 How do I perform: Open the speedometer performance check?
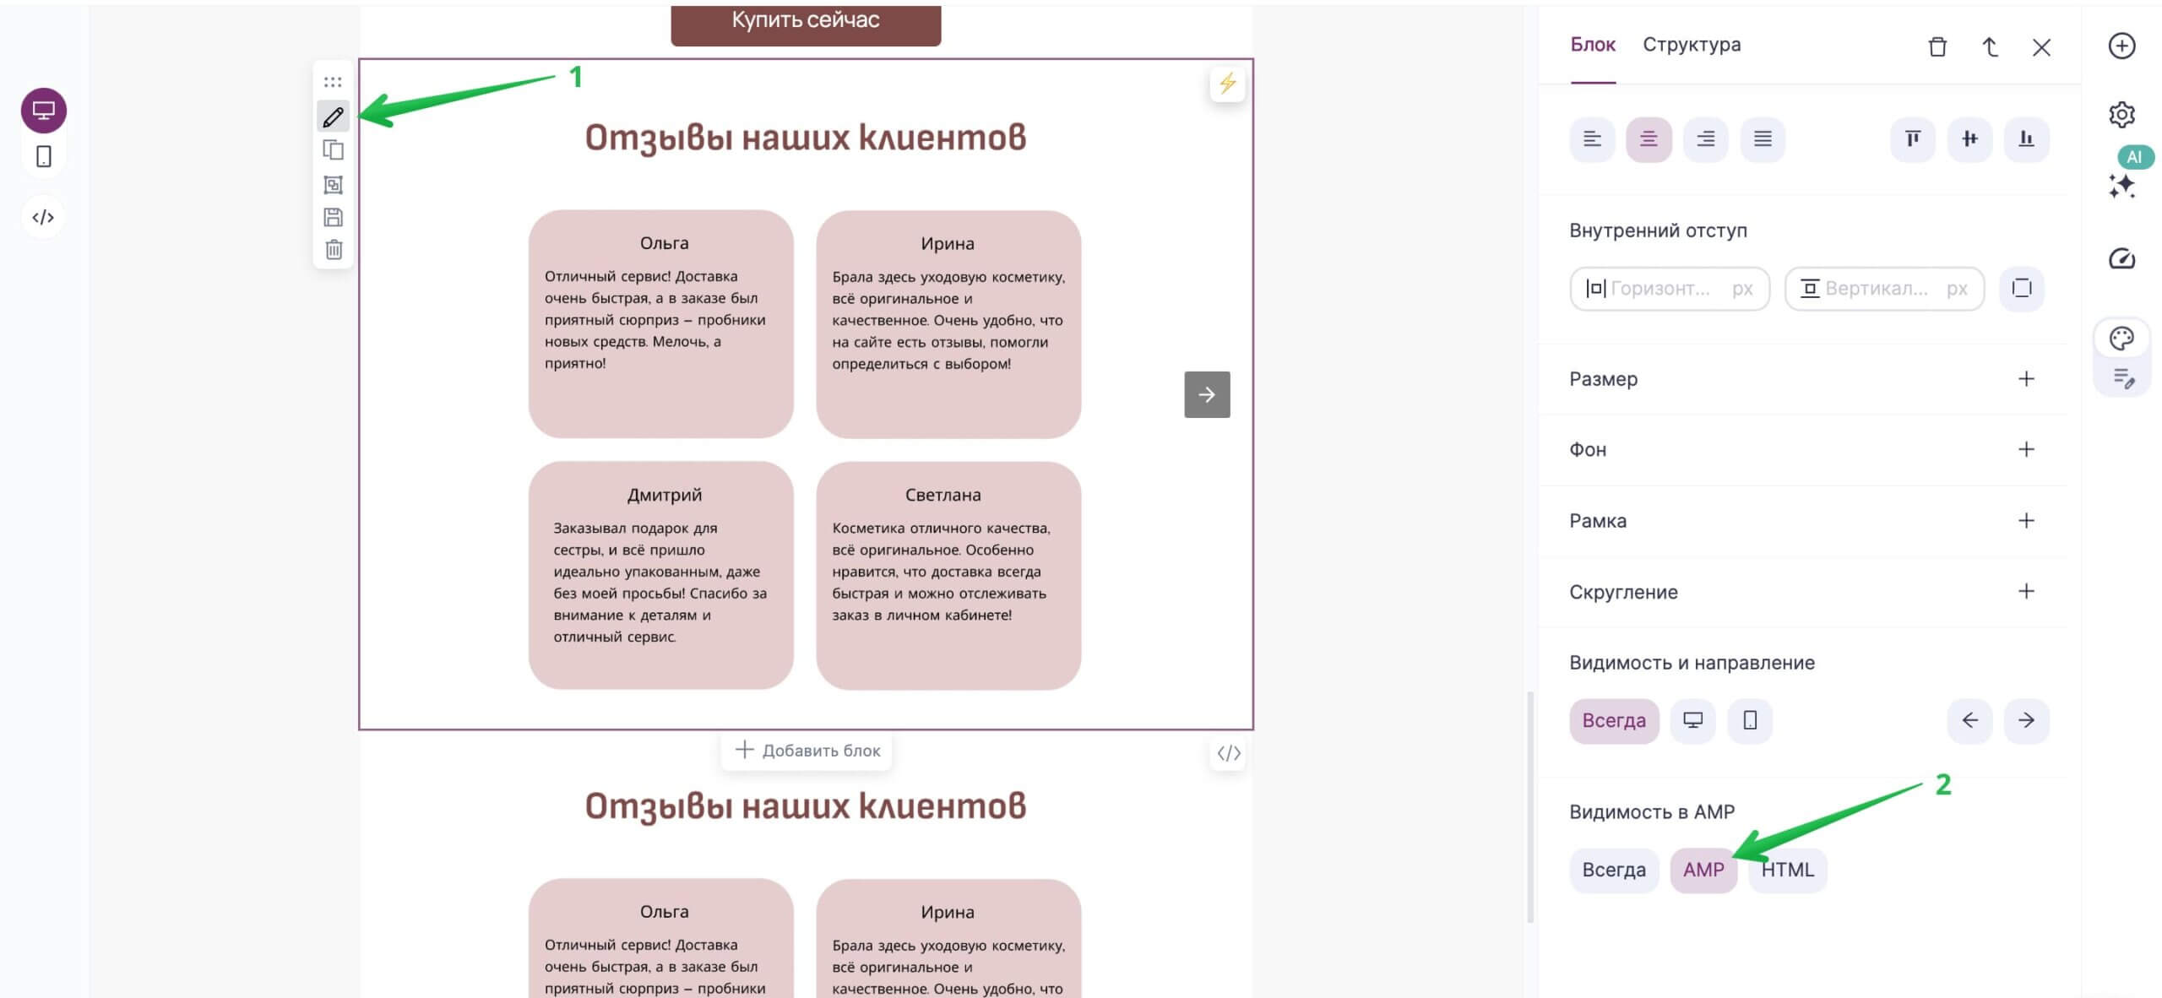click(2121, 258)
